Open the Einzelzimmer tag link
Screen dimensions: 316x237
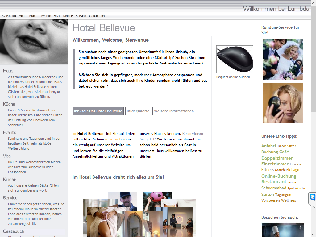click(x=275, y=164)
